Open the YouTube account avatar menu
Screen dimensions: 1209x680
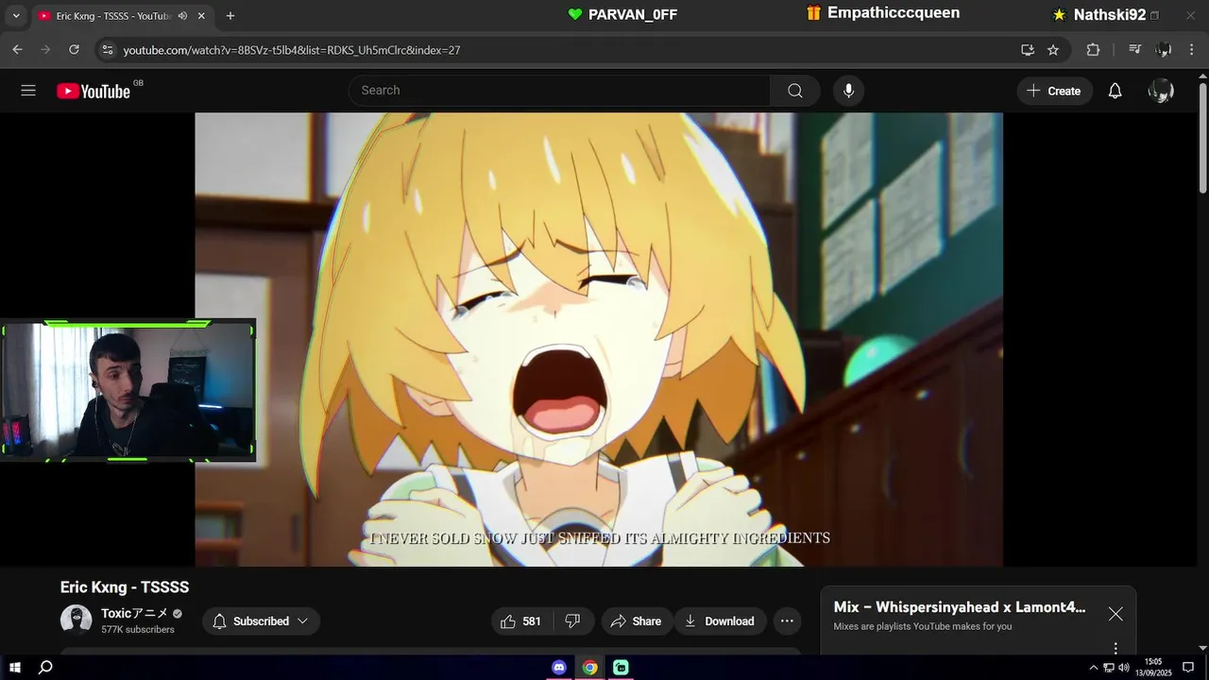click(x=1161, y=91)
